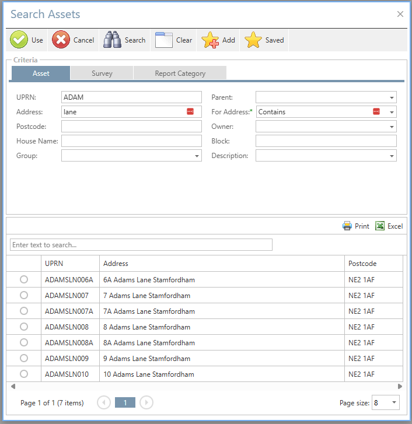Switch to the Survey tab
This screenshot has width=412, height=424.
click(x=102, y=73)
